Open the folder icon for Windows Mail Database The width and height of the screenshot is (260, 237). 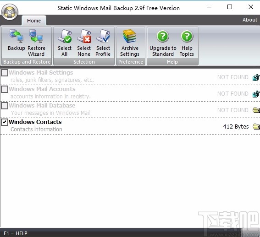[x=256, y=110]
